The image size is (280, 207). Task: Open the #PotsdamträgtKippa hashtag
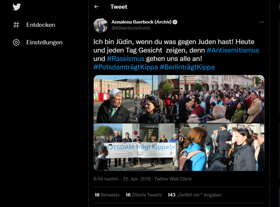pyautogui.click(x=126, y=67)
